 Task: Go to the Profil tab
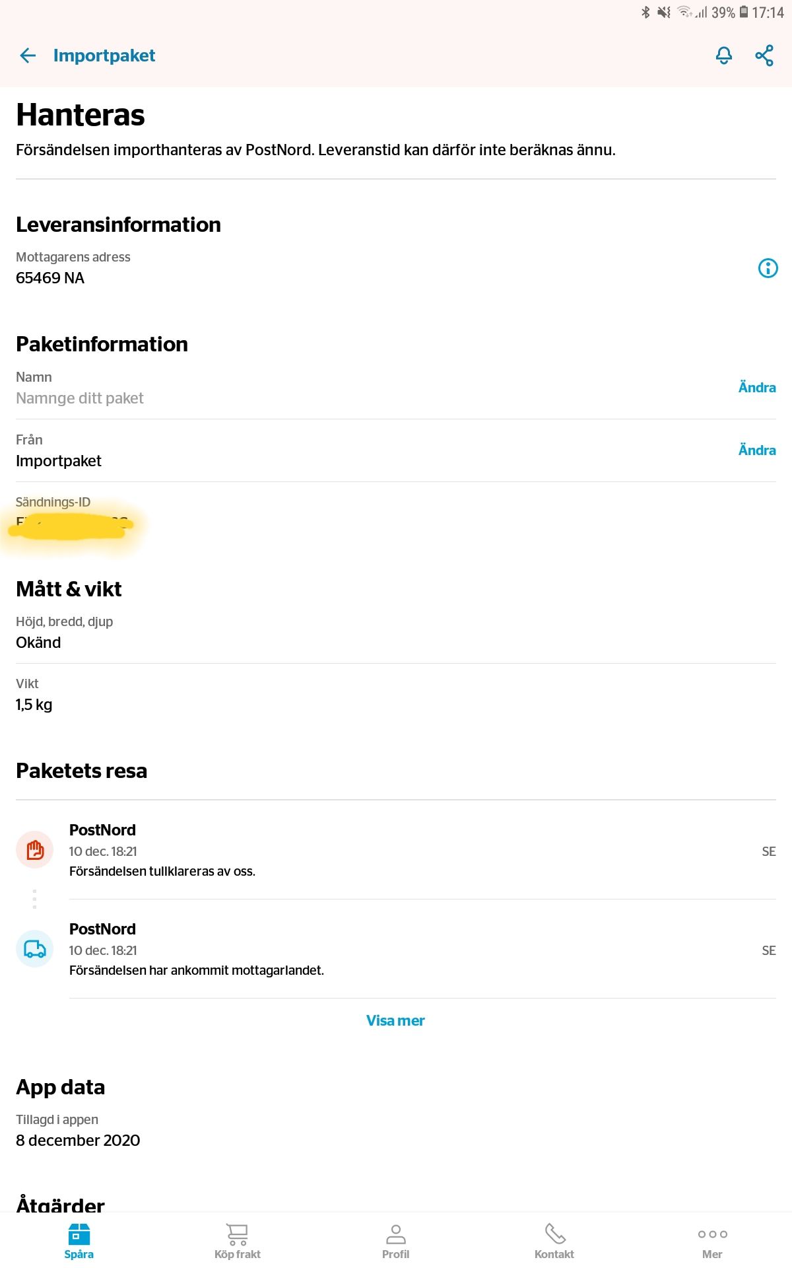coord(396,1241)
